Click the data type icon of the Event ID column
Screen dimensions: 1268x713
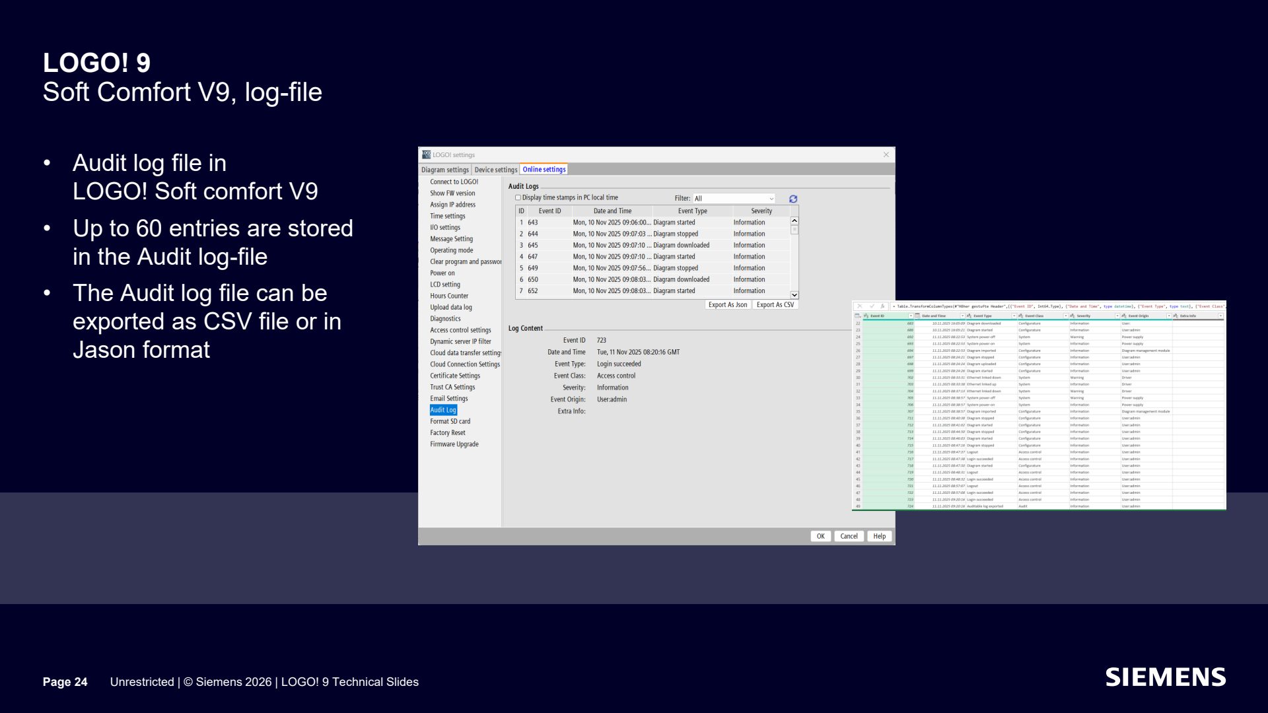click(866, 316)
